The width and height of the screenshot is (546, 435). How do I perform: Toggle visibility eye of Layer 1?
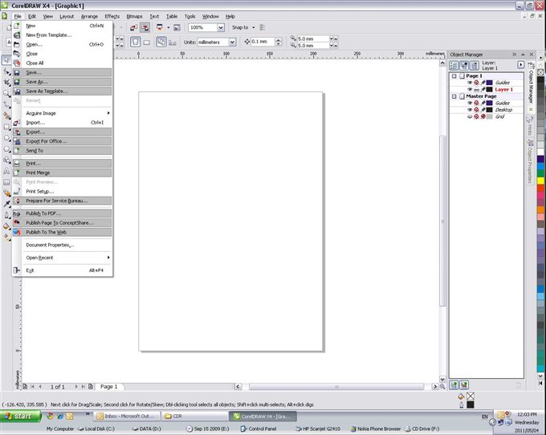(470, 89)
